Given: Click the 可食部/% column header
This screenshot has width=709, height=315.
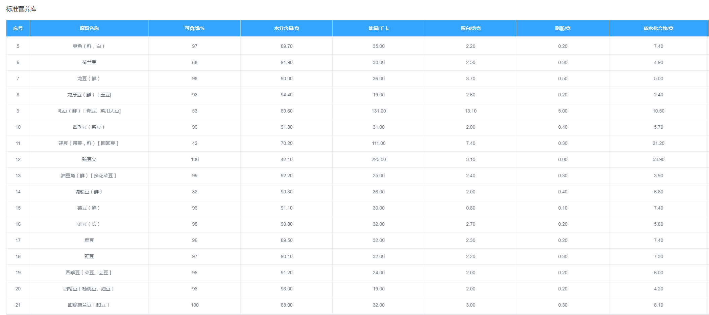Looking at the screenshot, I should tap(195, 28).
